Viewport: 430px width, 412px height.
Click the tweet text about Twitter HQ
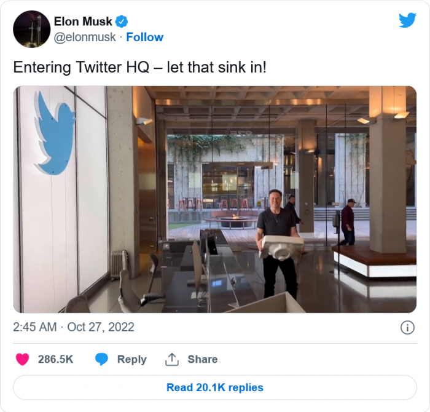(140, 67)
